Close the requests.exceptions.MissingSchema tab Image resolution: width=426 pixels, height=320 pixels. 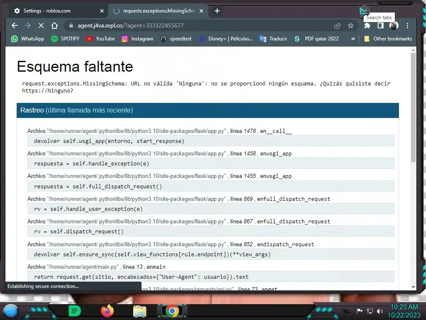(201, 11)
